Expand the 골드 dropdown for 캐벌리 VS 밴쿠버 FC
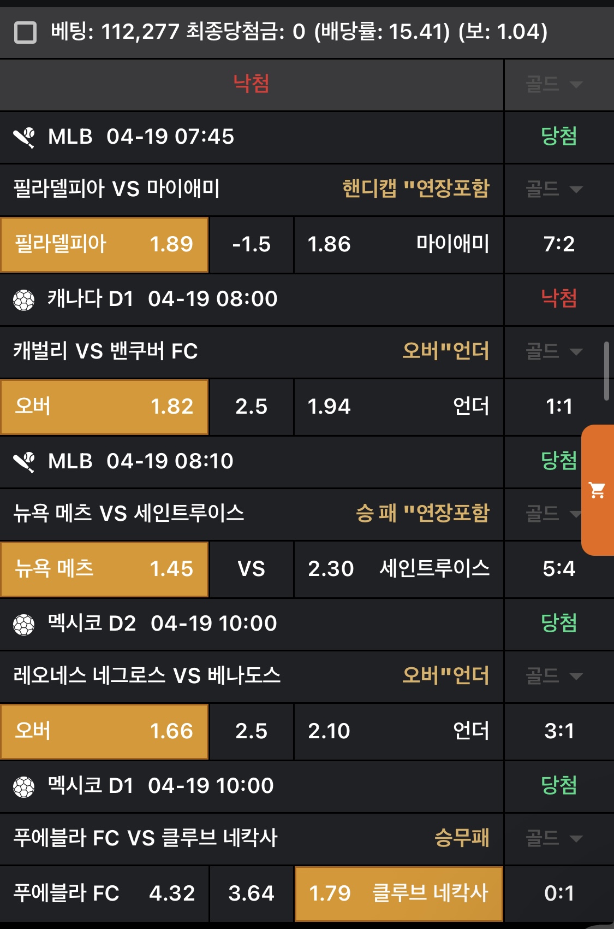Viewport: 614px width, 929px height. [554, 351]
